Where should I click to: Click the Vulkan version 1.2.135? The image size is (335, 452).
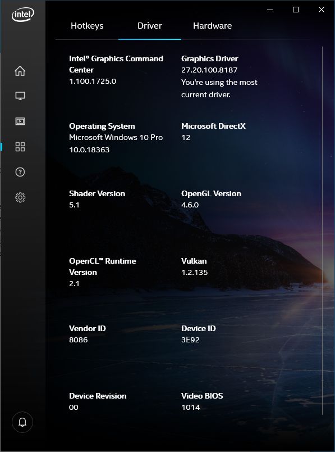click(x=194, y=273)
